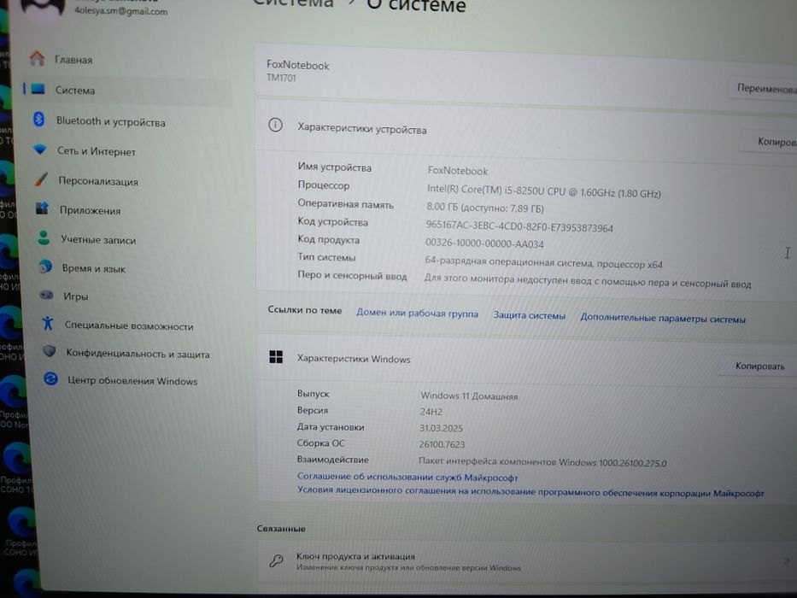Open Ключ продукта и активация

coord(526,562)
